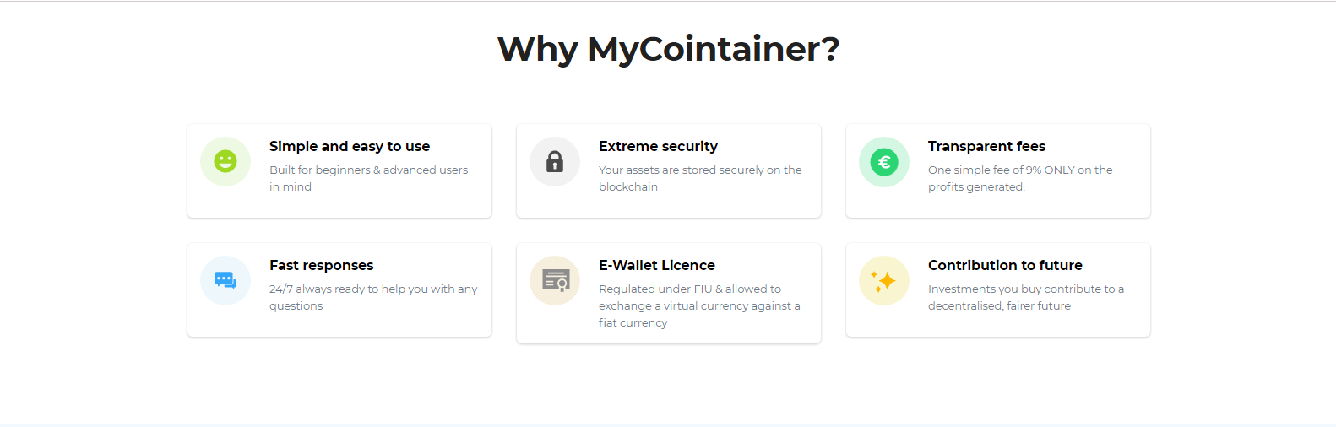Click the 'Simple and easy to use' heading

(350, 146)
